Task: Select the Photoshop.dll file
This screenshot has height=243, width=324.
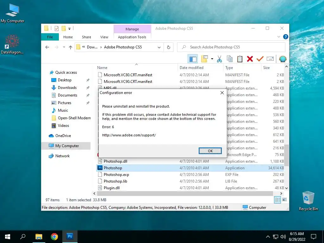Action: (190, 161)
